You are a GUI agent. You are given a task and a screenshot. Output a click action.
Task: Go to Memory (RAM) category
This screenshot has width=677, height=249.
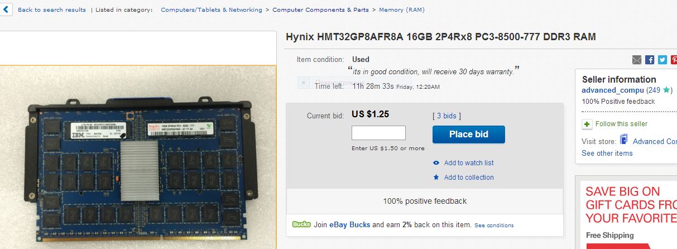point(401,10)
